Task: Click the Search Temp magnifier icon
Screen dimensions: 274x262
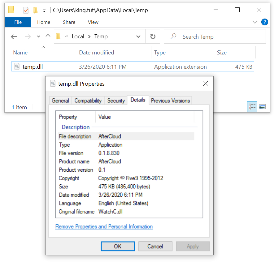Action: point(173,36)
